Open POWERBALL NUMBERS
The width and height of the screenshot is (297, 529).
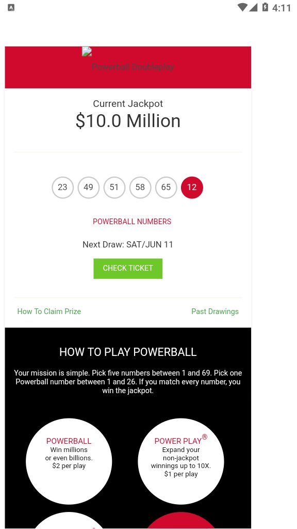[x=132, y=222]
